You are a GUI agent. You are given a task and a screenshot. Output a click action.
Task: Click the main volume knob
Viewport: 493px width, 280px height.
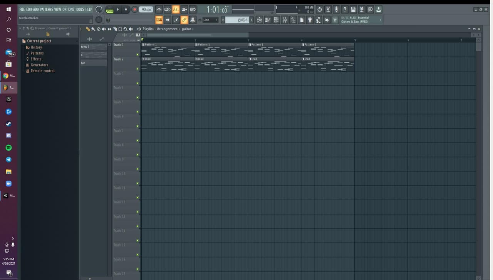[x=99, y=9]
